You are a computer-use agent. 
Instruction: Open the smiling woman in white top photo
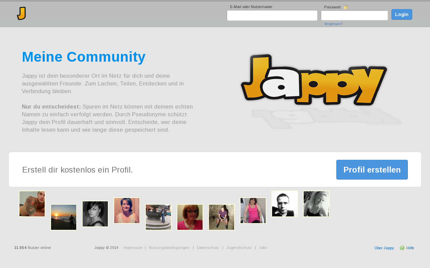127,210
